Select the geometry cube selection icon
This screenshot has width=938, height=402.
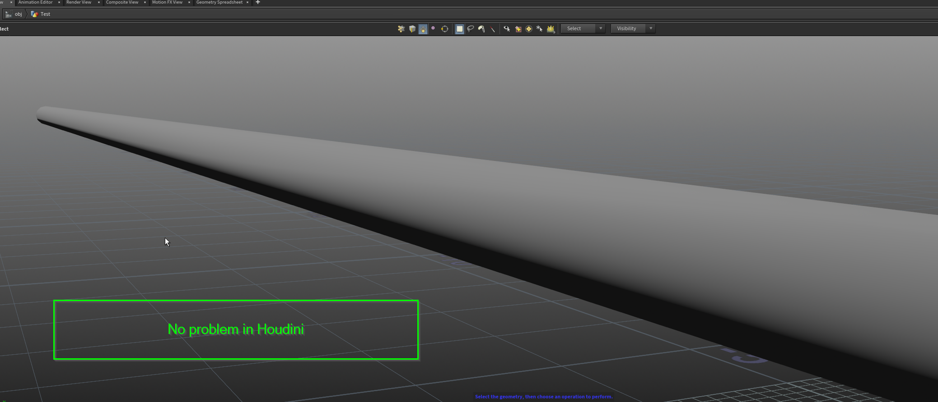(x=412, y=29)
